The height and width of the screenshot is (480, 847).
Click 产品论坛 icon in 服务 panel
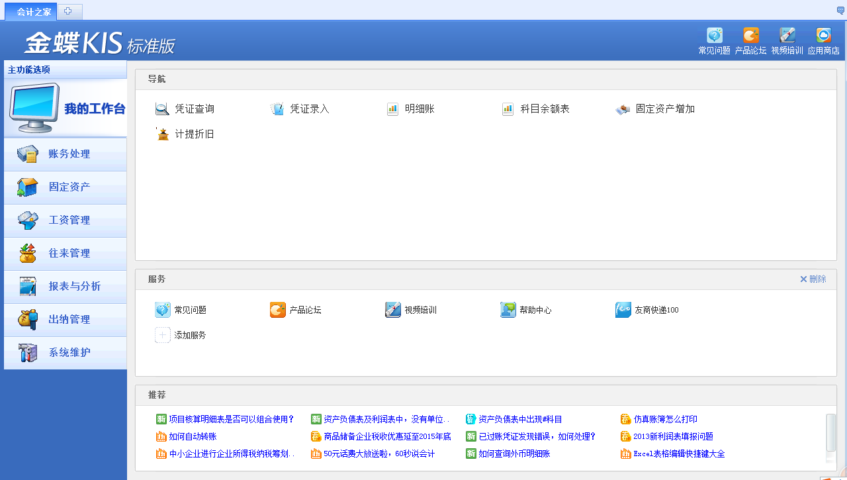tap(278, 310)
